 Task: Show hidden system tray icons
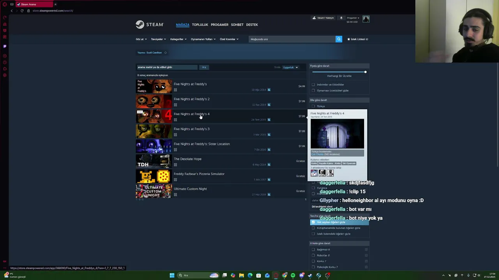(443, 275)
